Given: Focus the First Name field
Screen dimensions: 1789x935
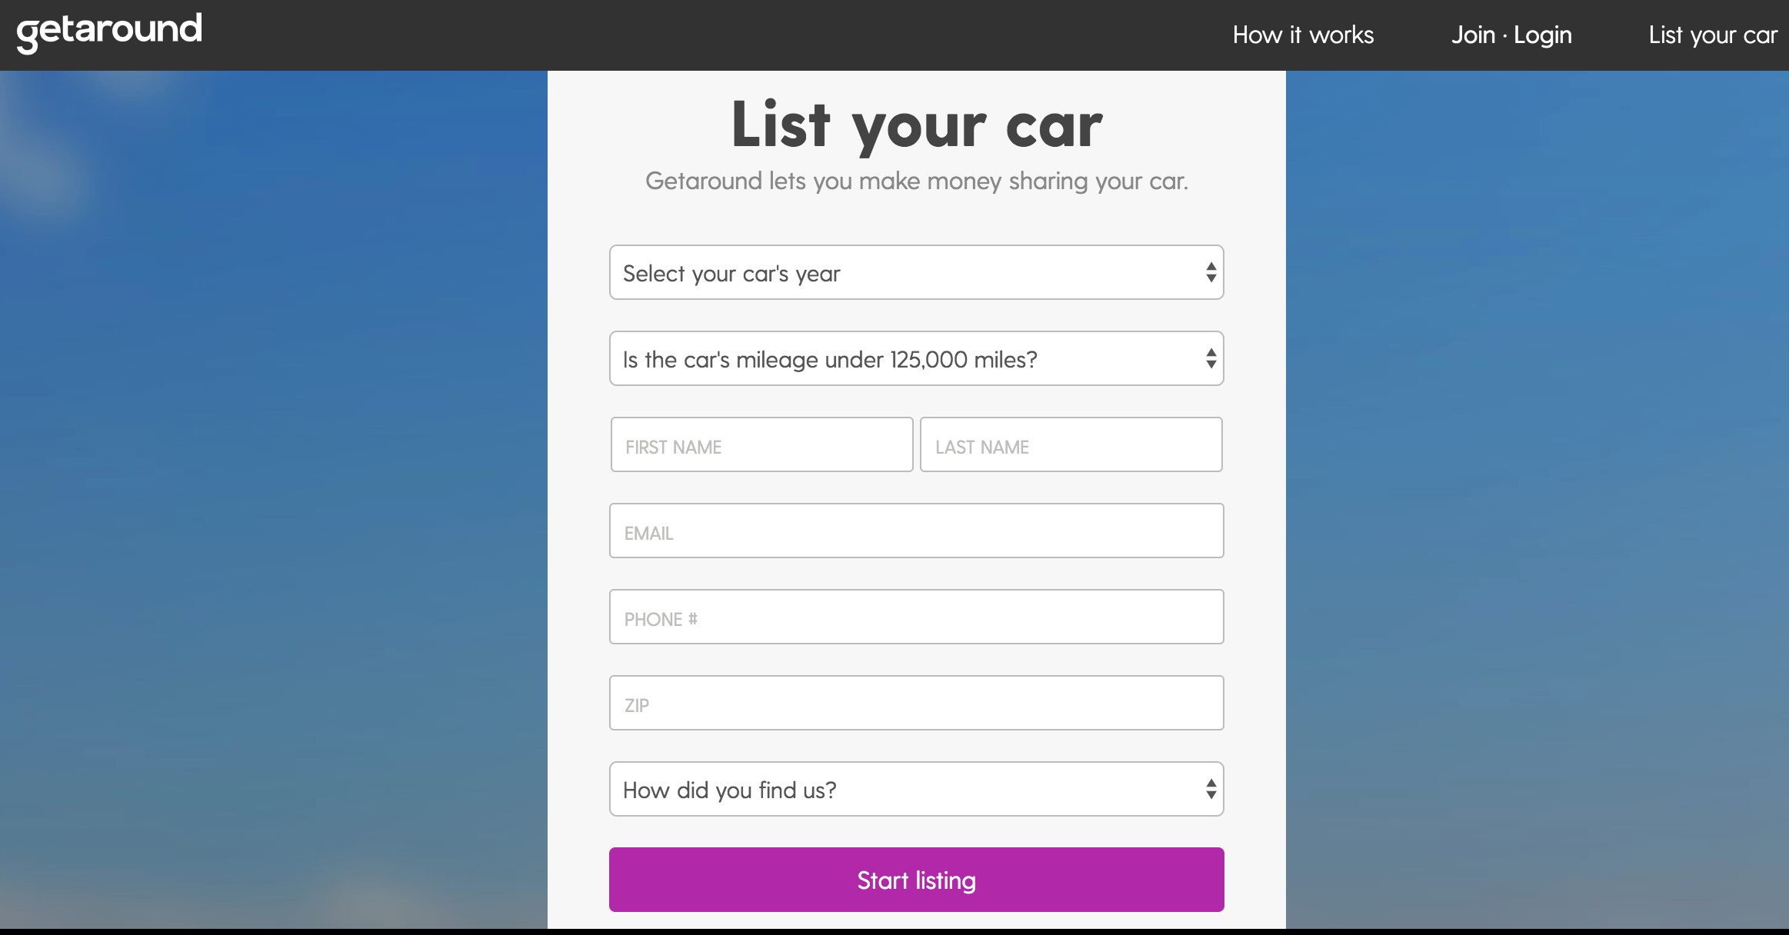Looking at the screenshot, I should [761, 445].
